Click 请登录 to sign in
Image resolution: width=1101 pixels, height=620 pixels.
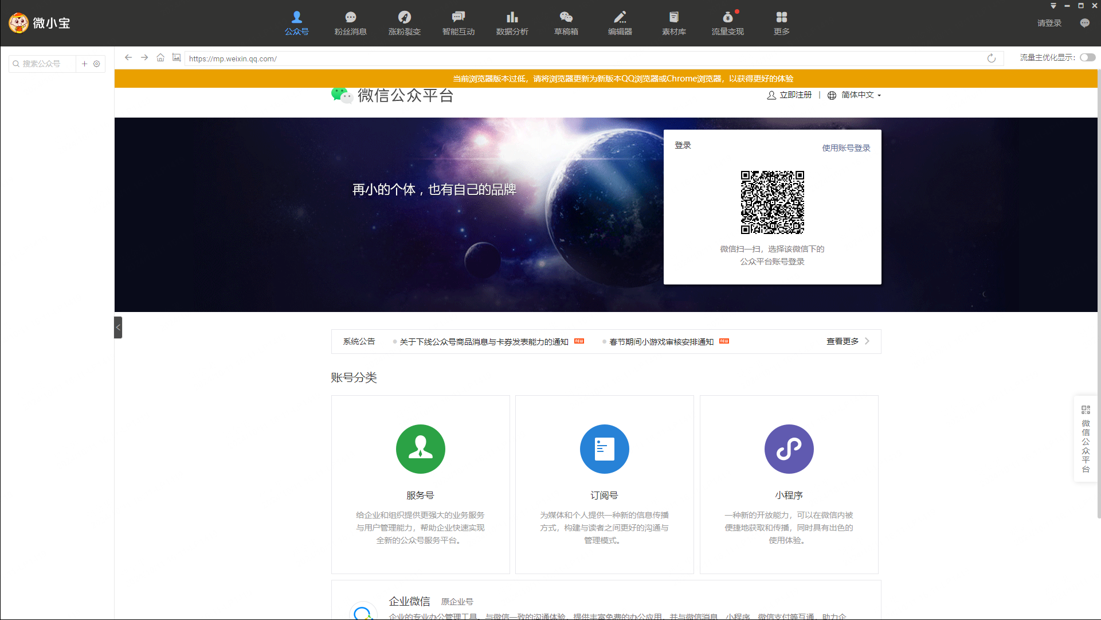(x=1049, y=23)
